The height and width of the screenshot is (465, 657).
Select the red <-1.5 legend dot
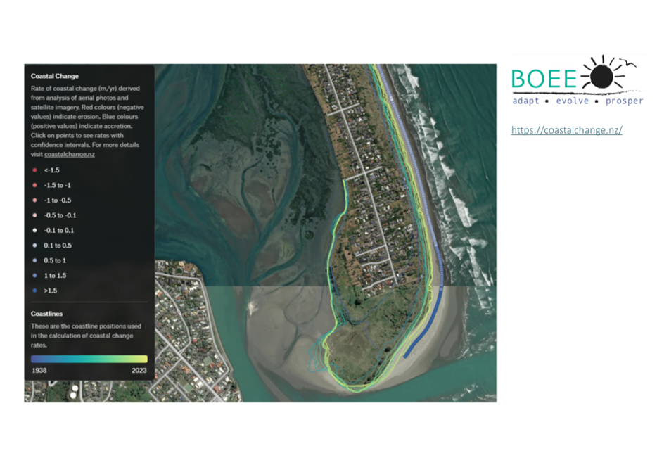[34, 170]
